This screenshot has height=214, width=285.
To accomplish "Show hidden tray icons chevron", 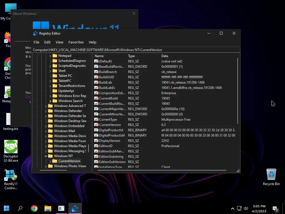I will [x=232, y=208].
